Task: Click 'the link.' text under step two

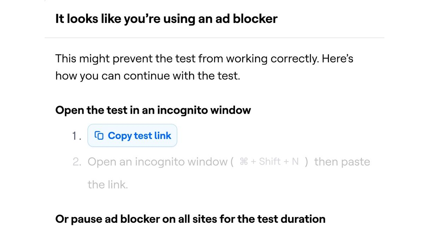Action: pos(108,184)
